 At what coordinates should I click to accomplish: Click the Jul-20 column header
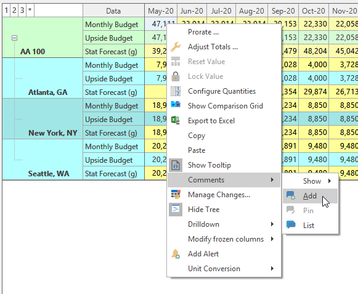221,10
